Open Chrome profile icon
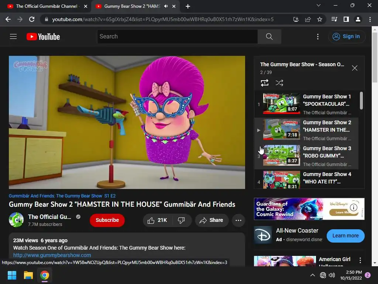This screenshot has width=378, height=284. 358,19
